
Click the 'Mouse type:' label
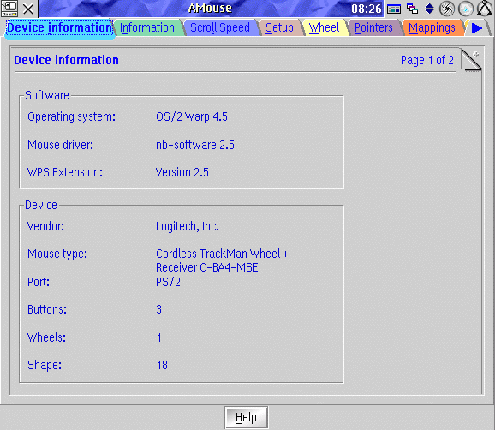[57, 254]
